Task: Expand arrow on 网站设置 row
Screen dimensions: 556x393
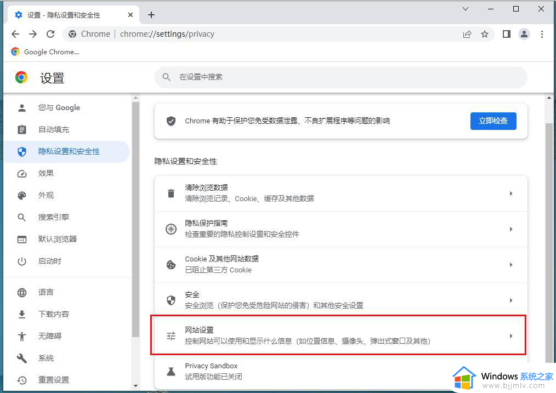Action: (x=511, y=335)
